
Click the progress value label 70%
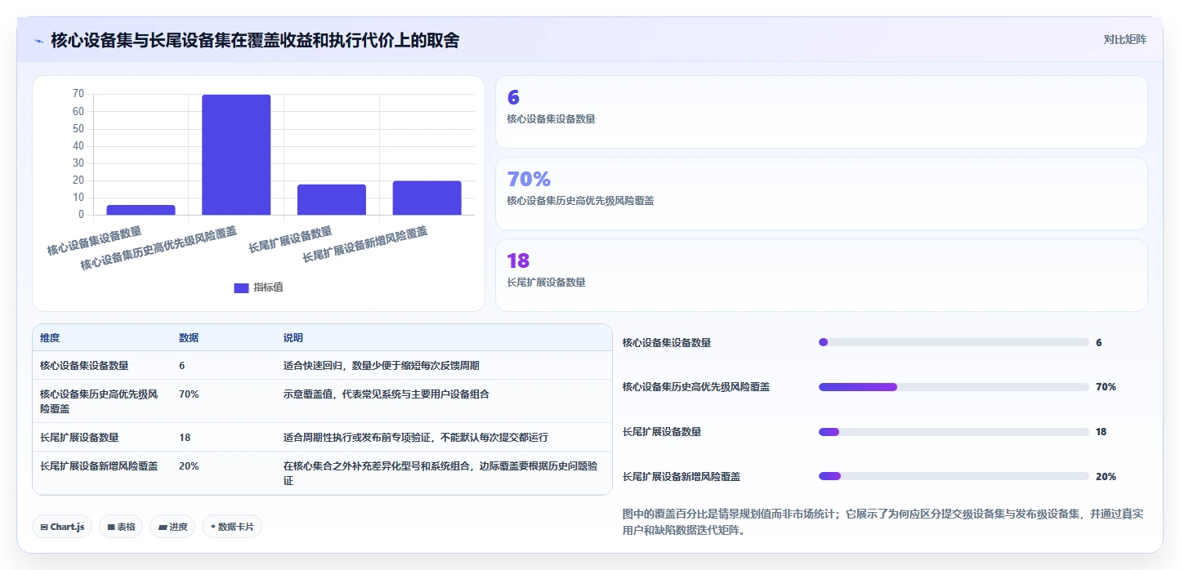1106,386
